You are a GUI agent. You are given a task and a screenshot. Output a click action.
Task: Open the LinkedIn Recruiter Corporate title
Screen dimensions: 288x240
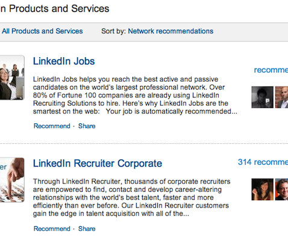(x=98, y=163)
